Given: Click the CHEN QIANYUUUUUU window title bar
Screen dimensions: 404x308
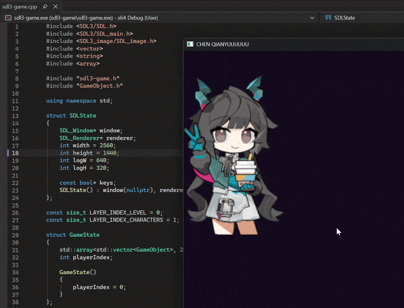Looking at the screenshot, I should point(294,44).
